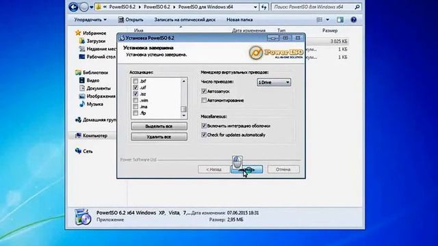
Task: Open view options dropdown arrow
Action: click(x=327, y=20)
